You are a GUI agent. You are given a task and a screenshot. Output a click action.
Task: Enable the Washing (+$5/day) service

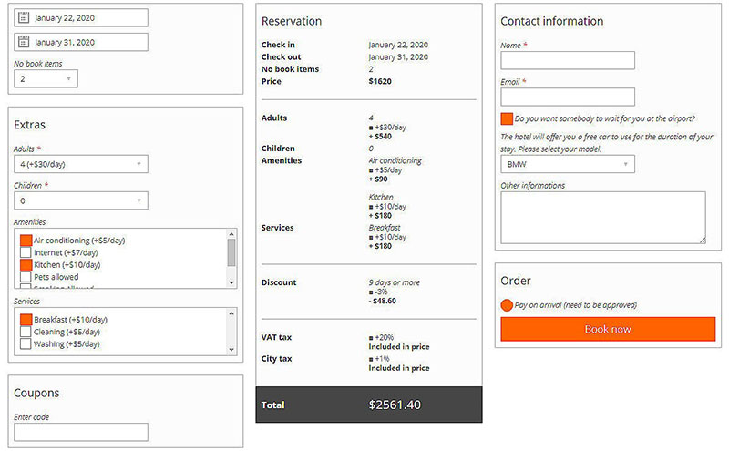point(26,343)
